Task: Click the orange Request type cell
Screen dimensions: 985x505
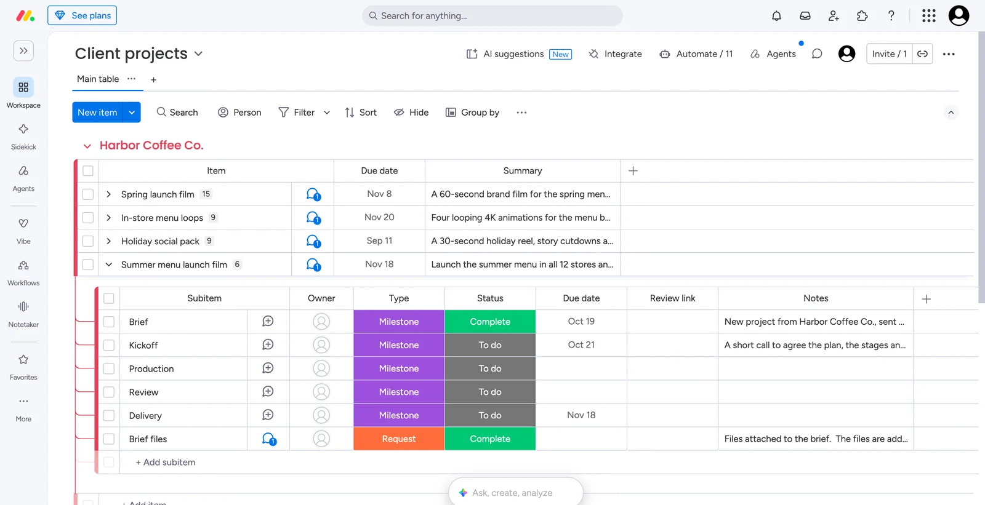Action: tap(399, 439)
